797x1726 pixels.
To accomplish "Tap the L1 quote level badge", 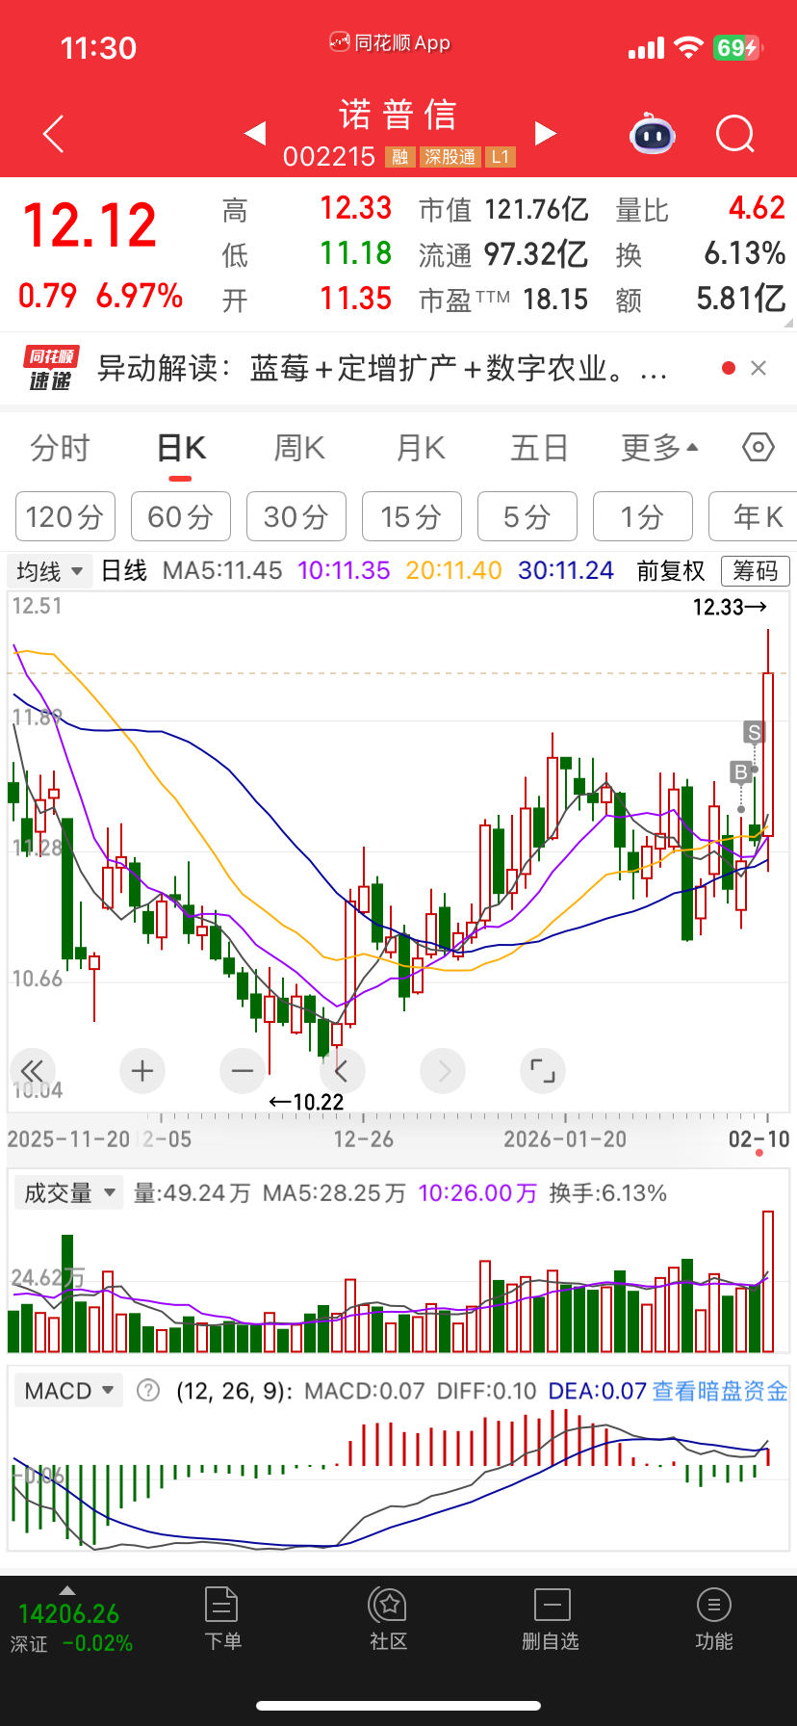I will [x=501, y=157].
